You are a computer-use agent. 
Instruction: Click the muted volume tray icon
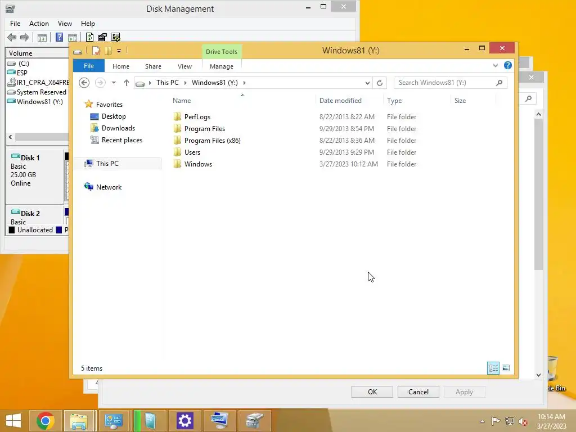pos(523,421)
